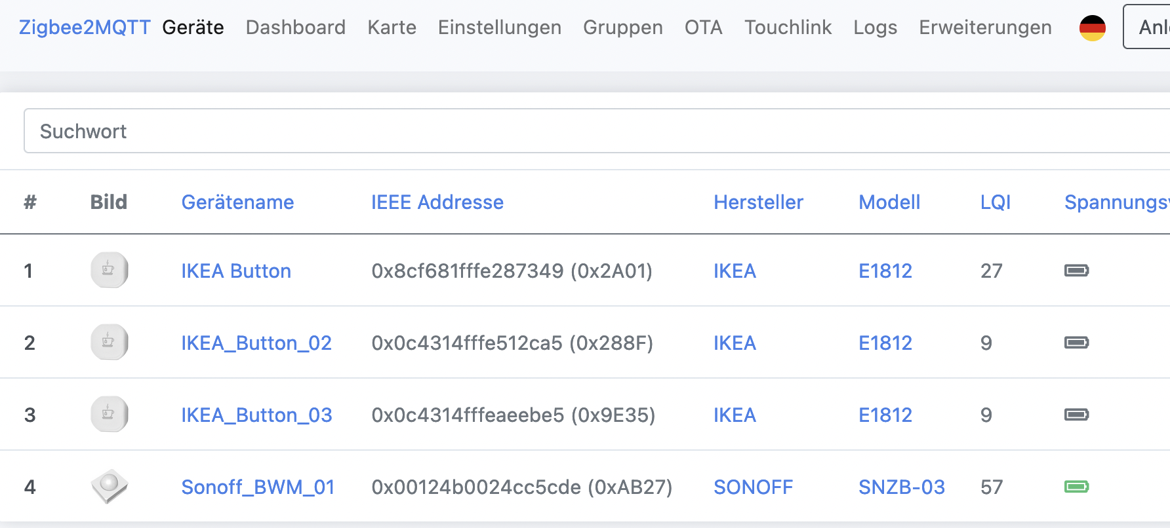Screen dimensions: 1170x528
Task: Open the Sonoff_BWM_01 device link
Action: [258, 487]
